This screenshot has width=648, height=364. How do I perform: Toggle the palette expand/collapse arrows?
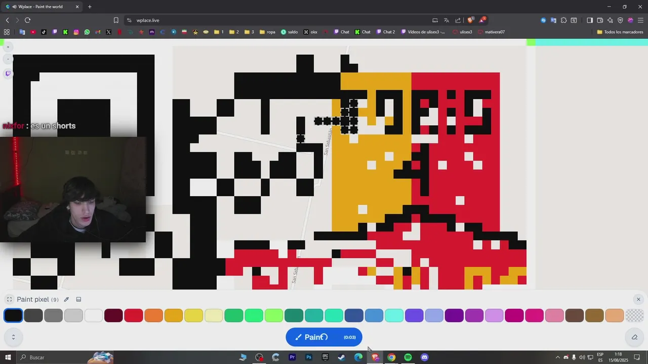click(x=13, y=337)
